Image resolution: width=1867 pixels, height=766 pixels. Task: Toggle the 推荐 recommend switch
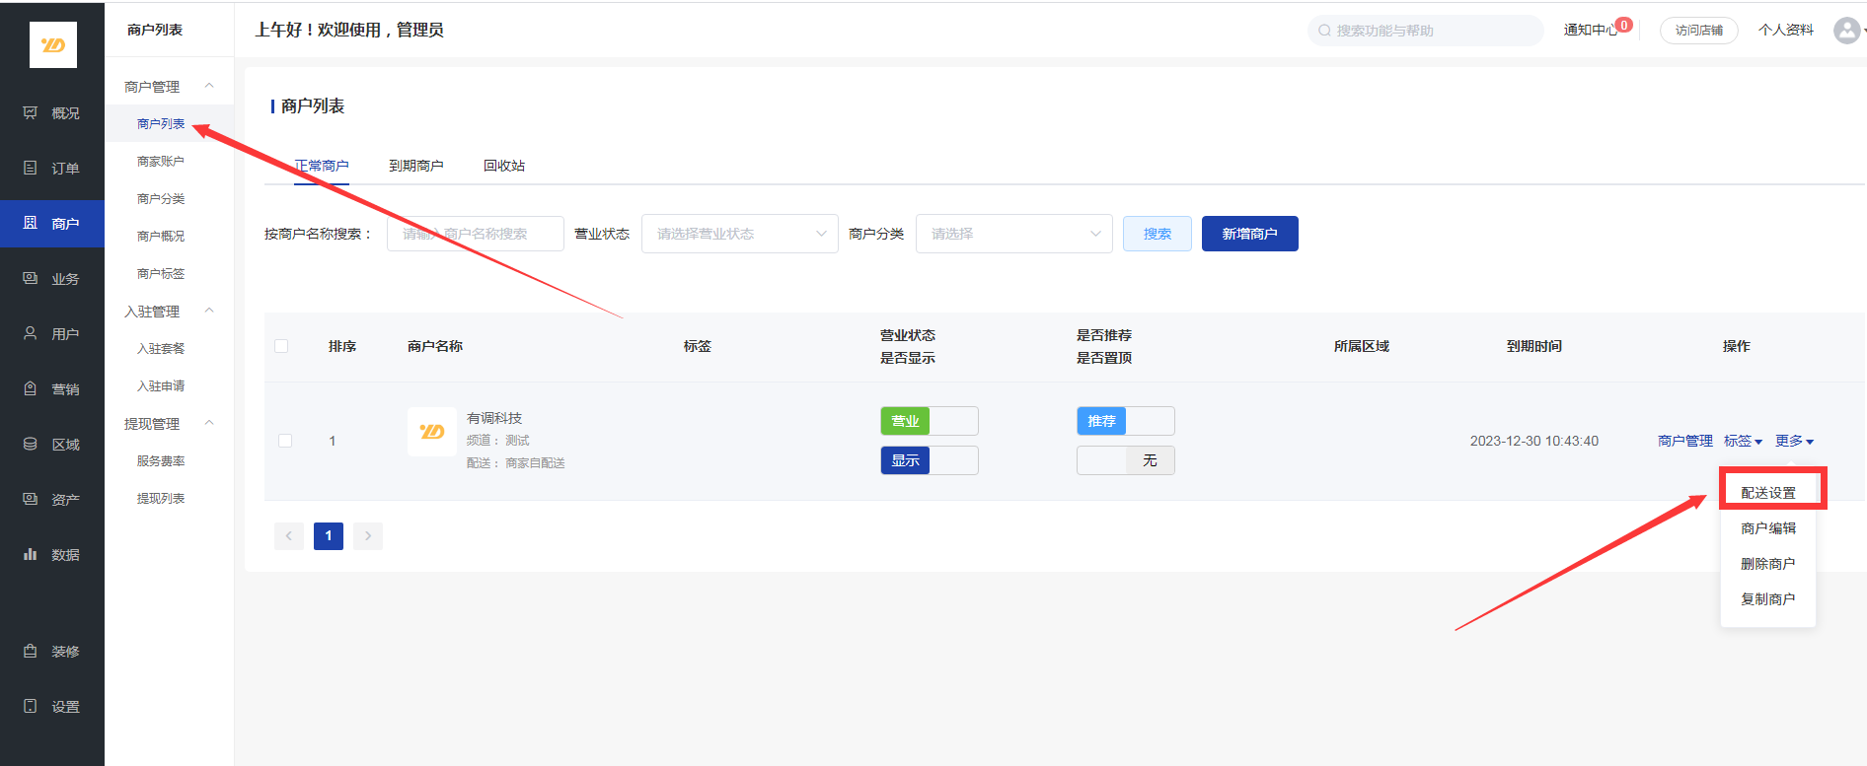(1126, 421)
